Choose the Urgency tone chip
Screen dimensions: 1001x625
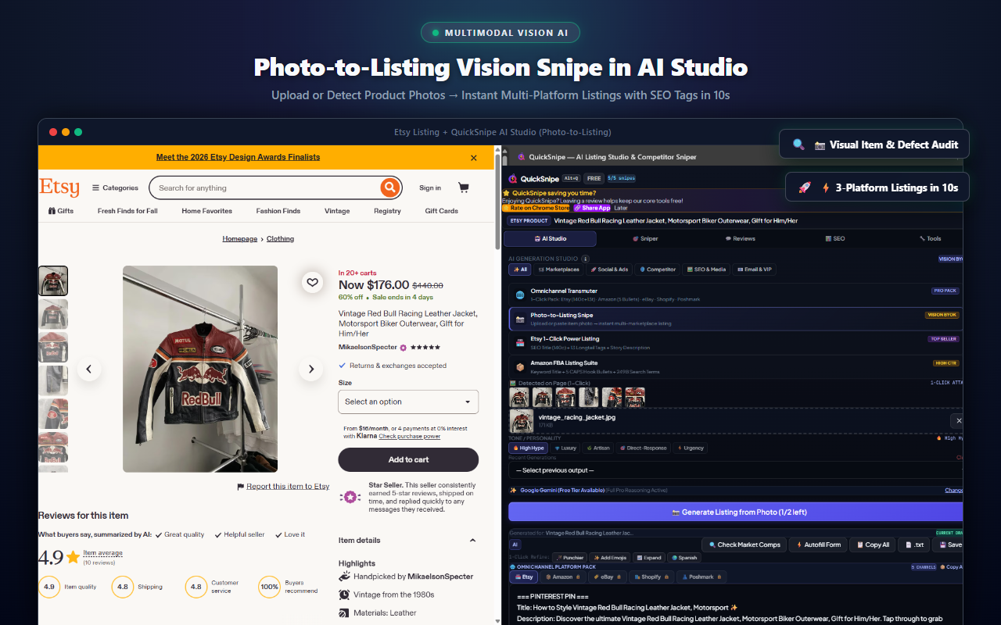[x=691, y=448]
